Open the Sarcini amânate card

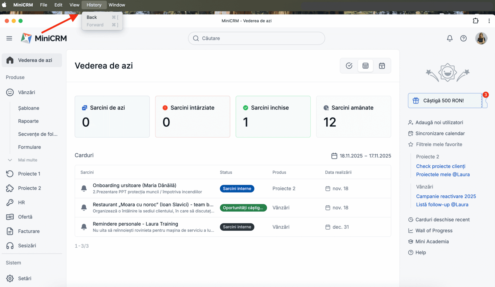point(353,117)
